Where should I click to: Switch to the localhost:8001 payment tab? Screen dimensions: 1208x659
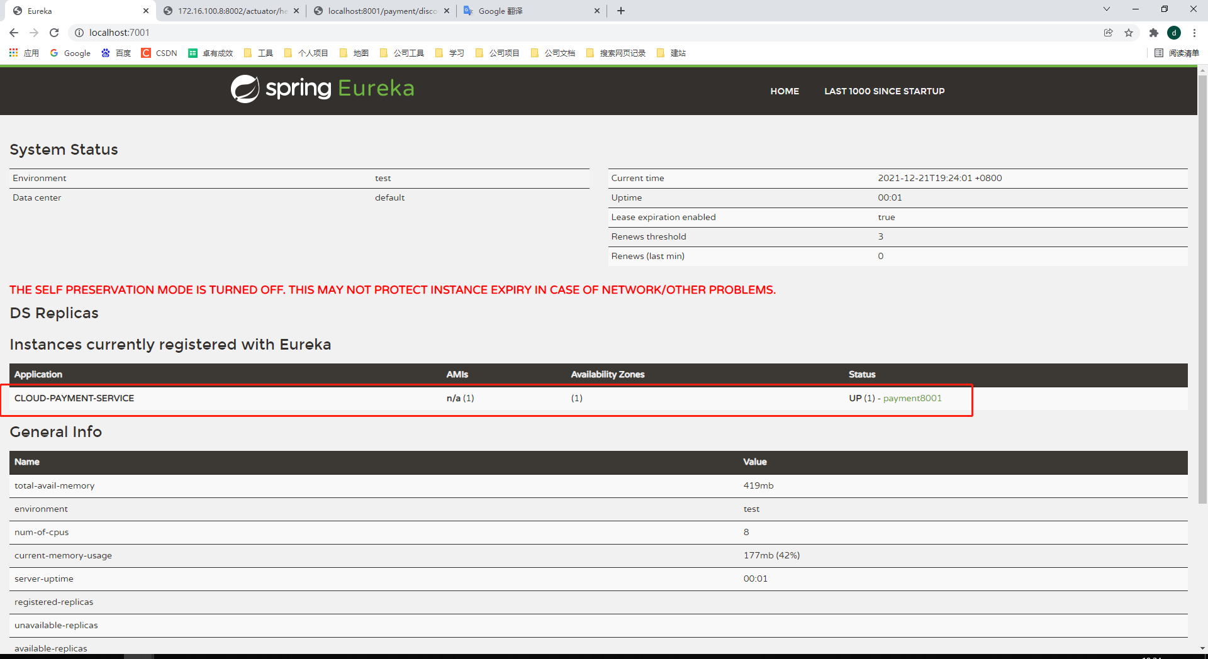click(381, 11)
